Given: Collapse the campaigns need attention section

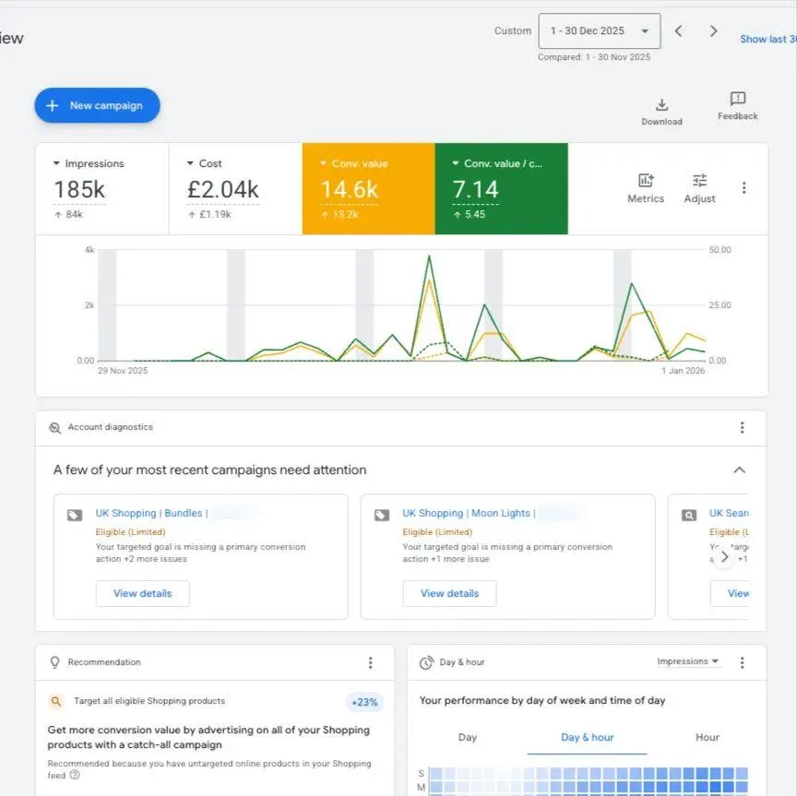Looking at the screenshot, I should [739, 469].
